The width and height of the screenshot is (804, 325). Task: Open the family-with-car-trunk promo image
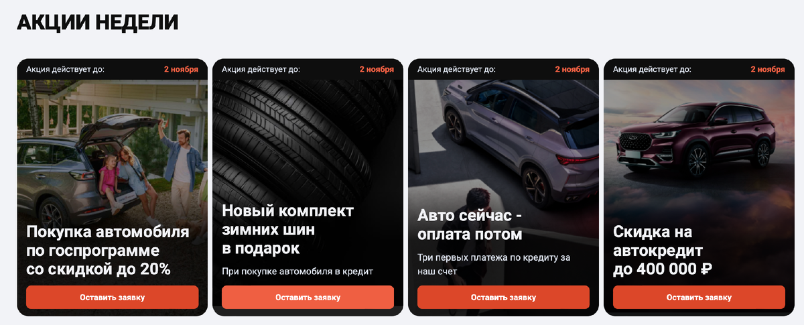pos(112,147)
